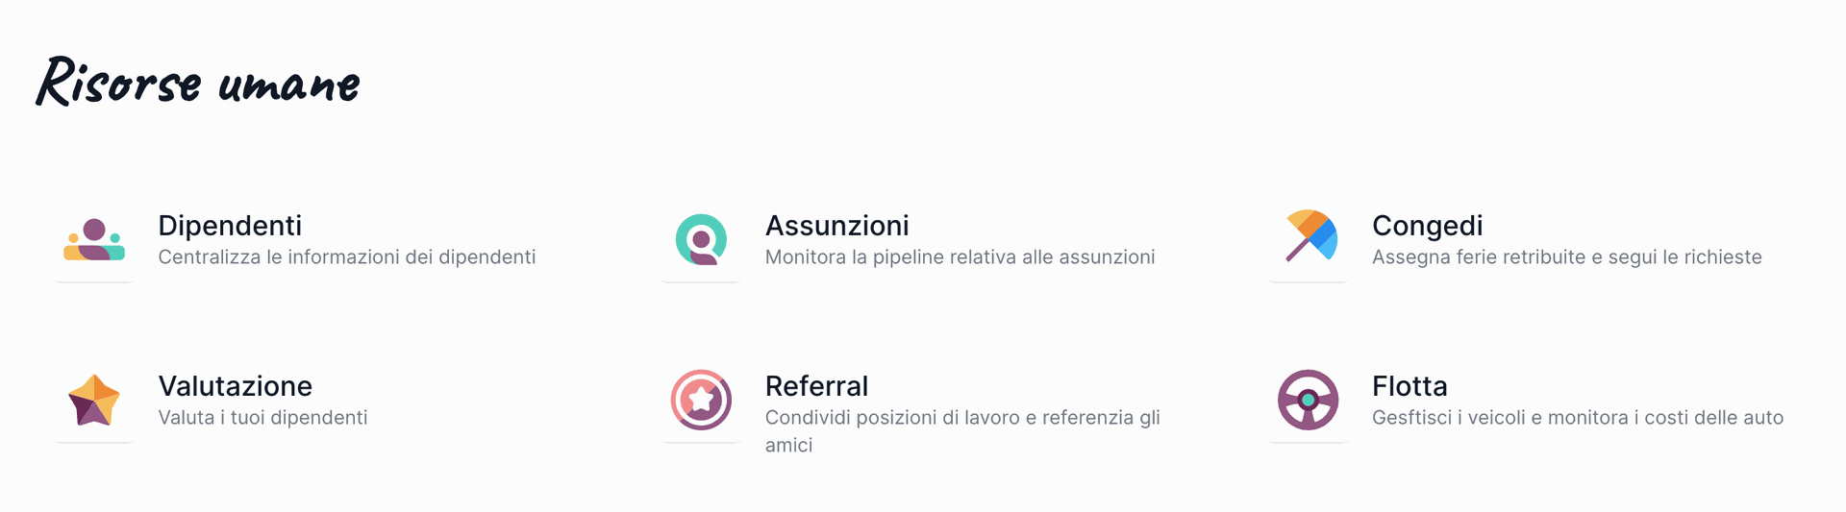
Task: Open the Dipendenti app icon
Action: point(94,240)
